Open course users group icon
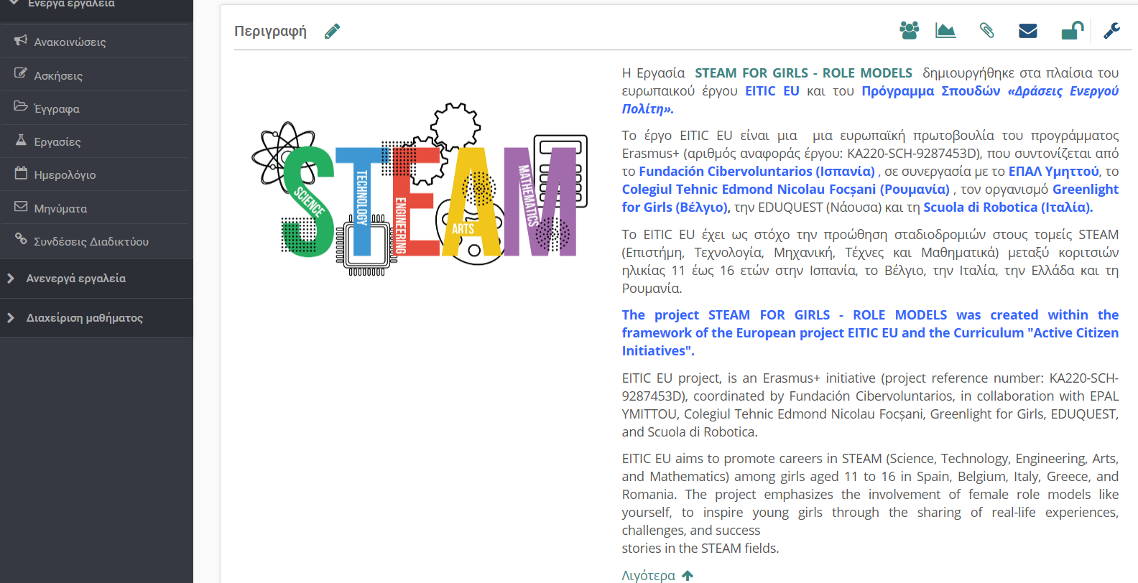The height and width of the screenshot is (583, 1138). coord(909,30)
